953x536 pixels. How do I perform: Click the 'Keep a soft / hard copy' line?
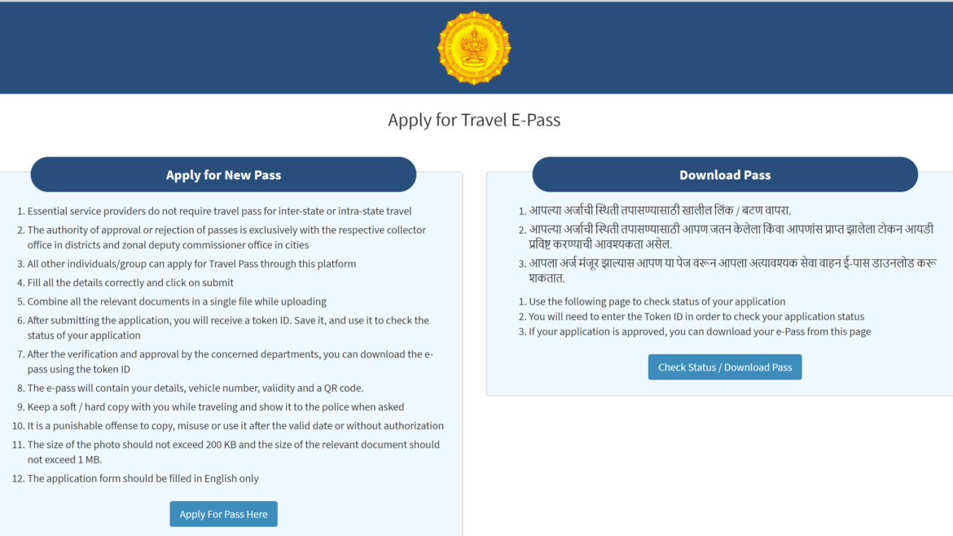point(216,406)
